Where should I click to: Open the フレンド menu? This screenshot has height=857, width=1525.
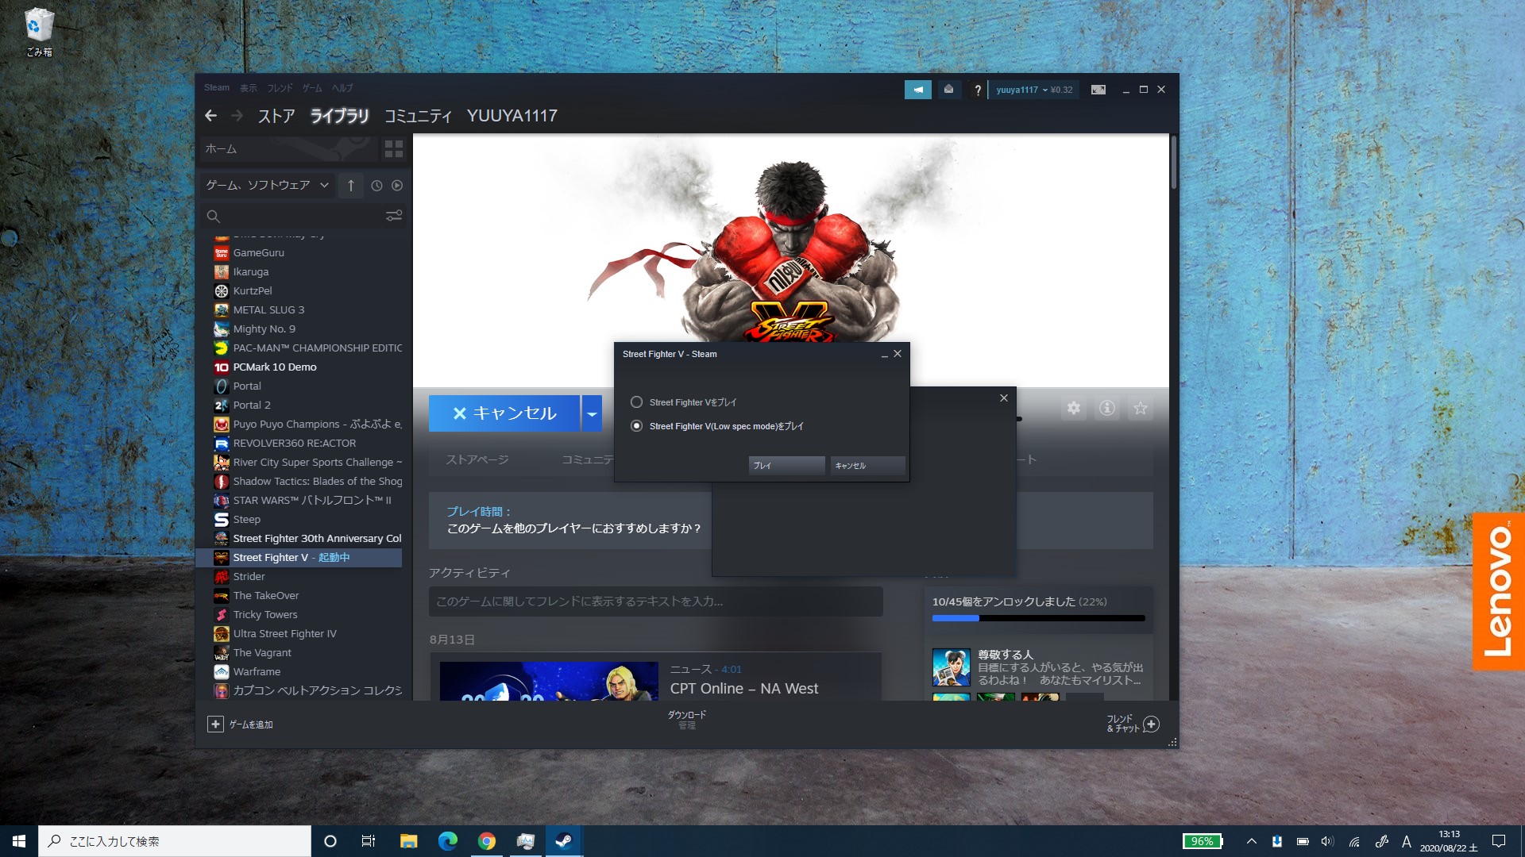pyautogui.click(x=280, y=88)
